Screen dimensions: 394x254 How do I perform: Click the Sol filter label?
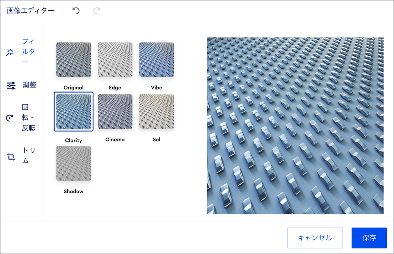[x=156, y=140]
